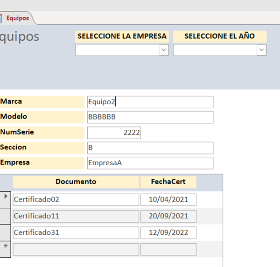Click the Empresa field showing EmpresaA
This screenshot has width=280, height=267.
coord(150,163)
